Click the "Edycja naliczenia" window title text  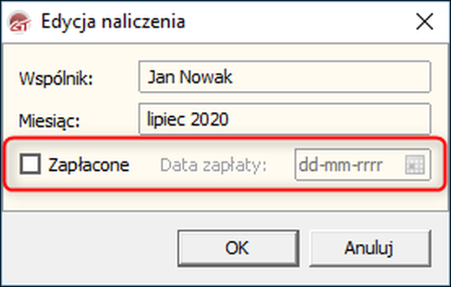(x=113, y=22)
